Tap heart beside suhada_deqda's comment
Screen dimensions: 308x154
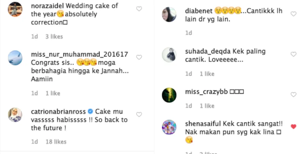tap(293, 54)
